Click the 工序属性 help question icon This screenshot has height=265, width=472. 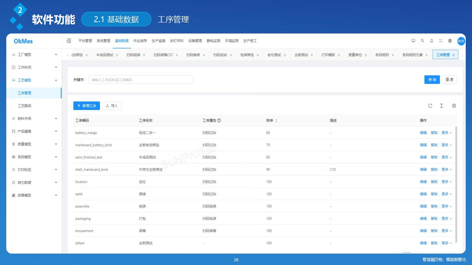[x=219, y=120]
